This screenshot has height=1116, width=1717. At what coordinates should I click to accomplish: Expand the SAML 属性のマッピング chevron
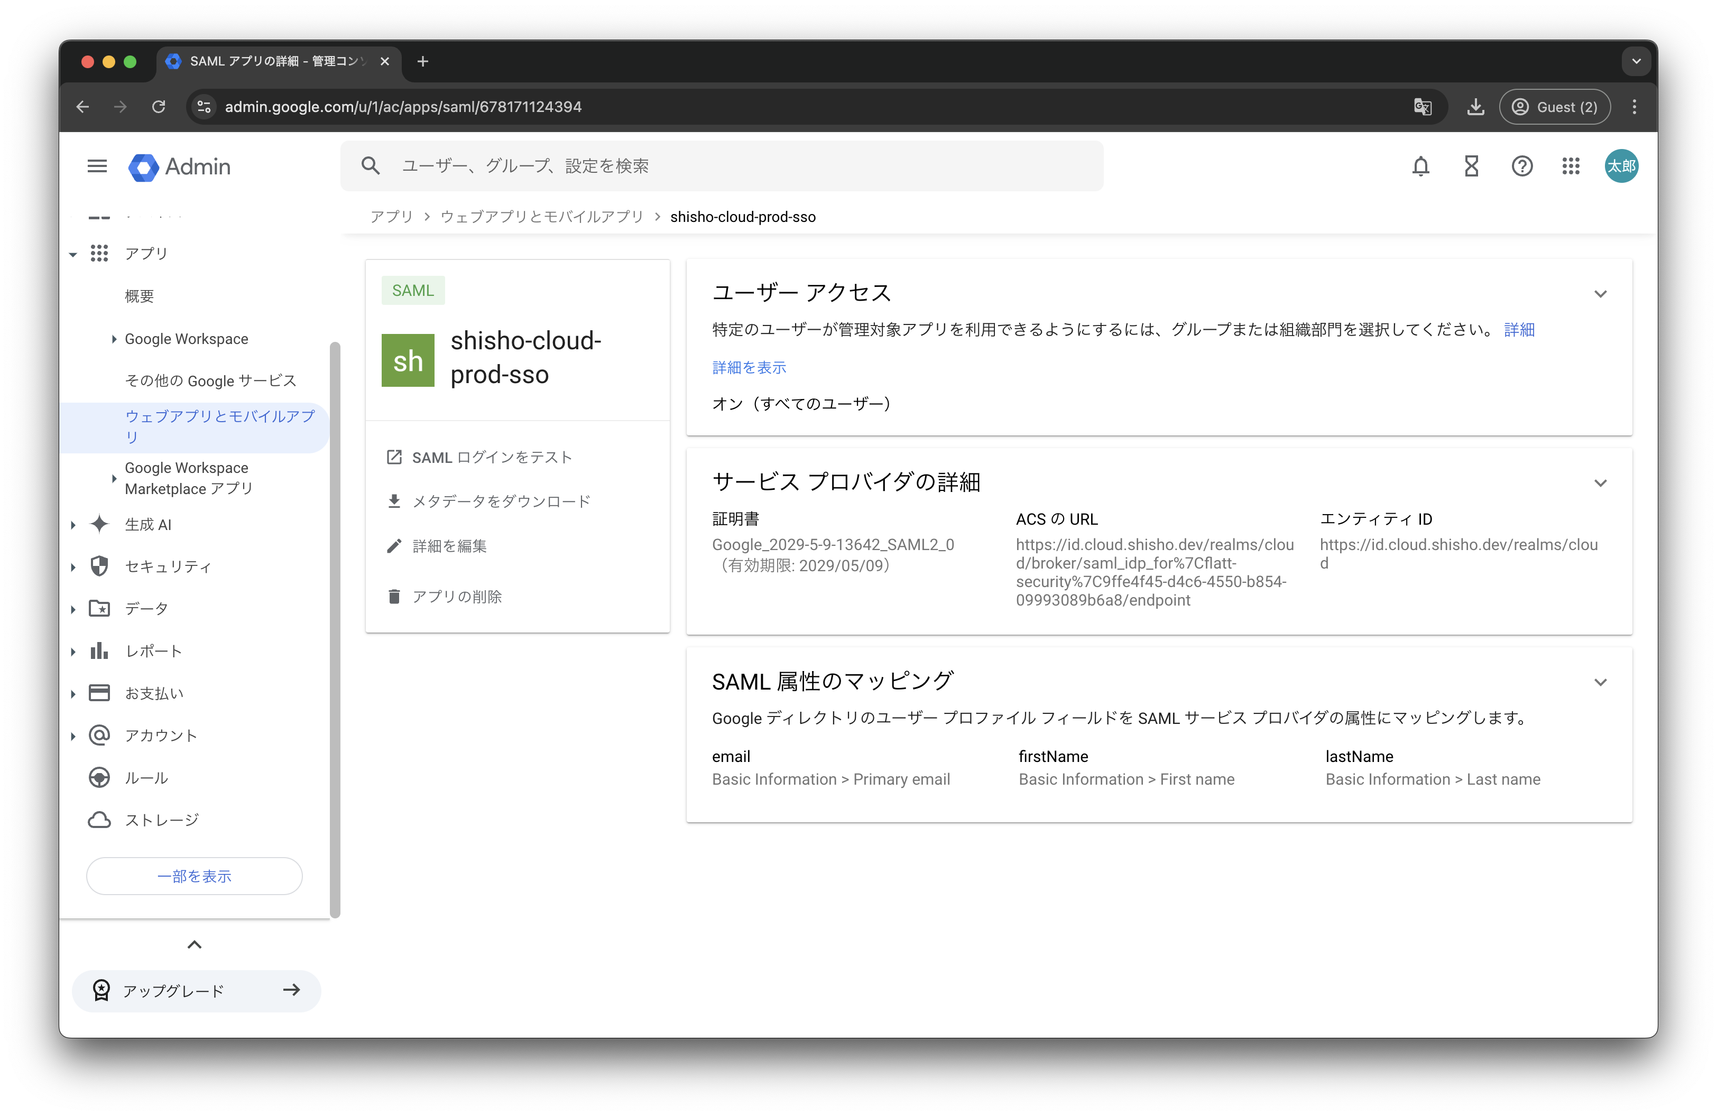click(x=1600, y=681)
